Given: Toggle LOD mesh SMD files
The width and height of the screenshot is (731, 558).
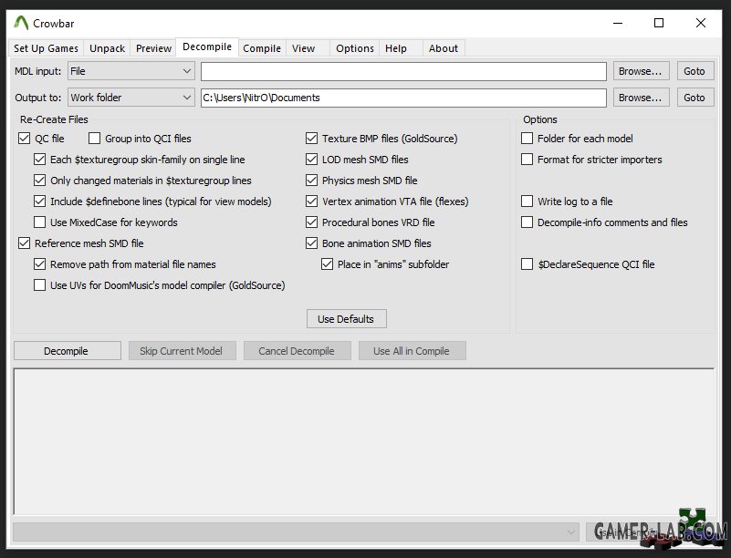Looking at the screenshot, I should coord(311,160).
